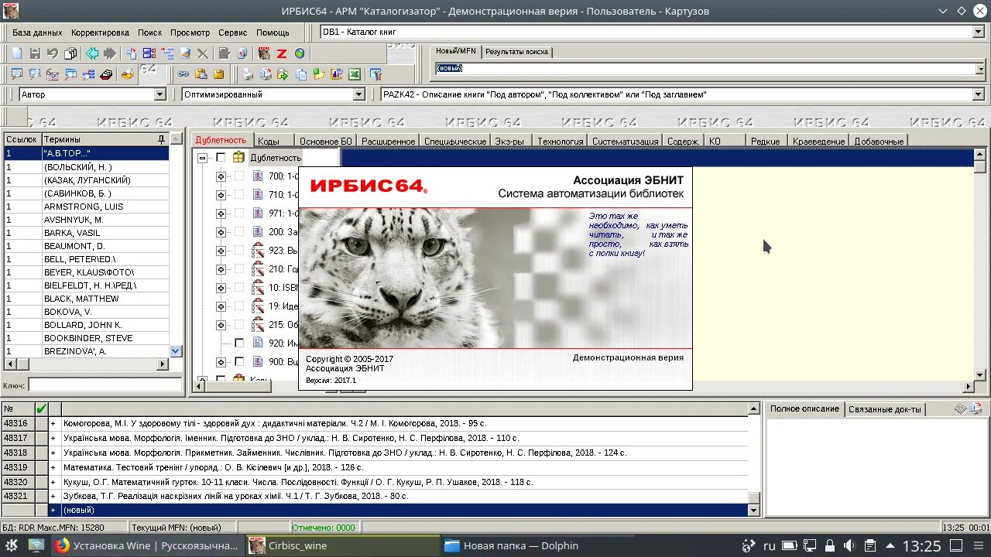Check the box next to Дублетность root node
The image size is (991, 557).
(221, 158)
